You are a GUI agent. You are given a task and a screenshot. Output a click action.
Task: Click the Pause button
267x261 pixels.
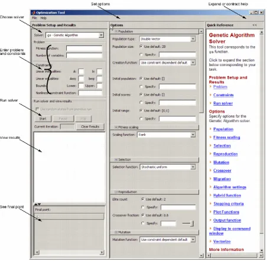point(63,119)
